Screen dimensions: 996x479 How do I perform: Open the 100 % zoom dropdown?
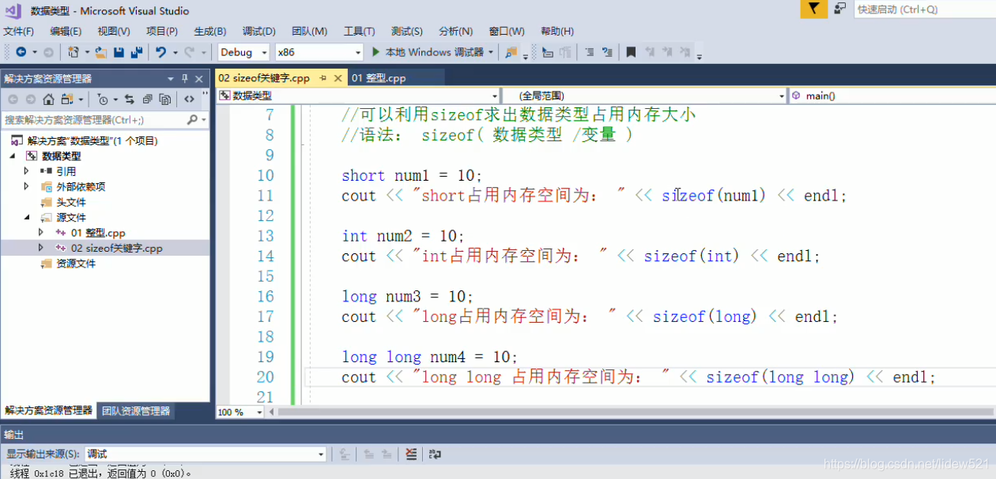pyautogui.click(x=241, y=412)
